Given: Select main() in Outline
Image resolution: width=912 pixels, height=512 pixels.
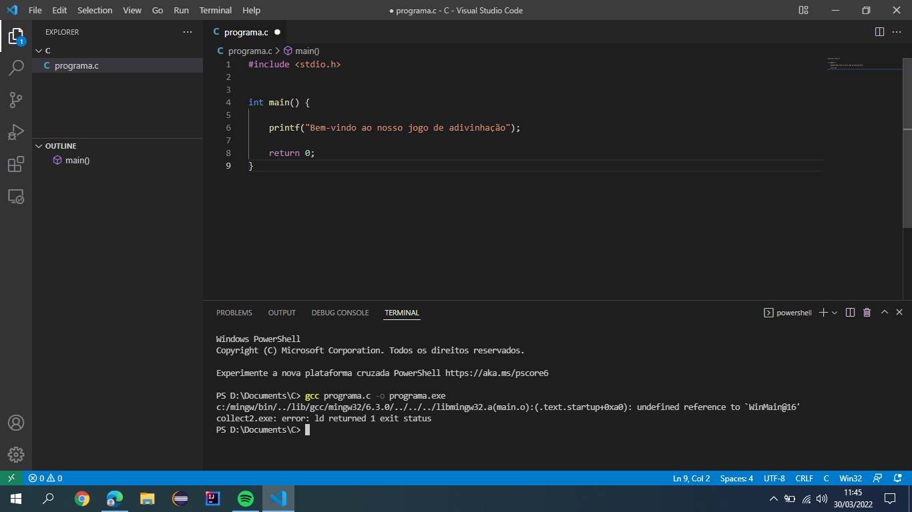Looking at the screenshot, I should pyautogui.click(x=77, y=161).
